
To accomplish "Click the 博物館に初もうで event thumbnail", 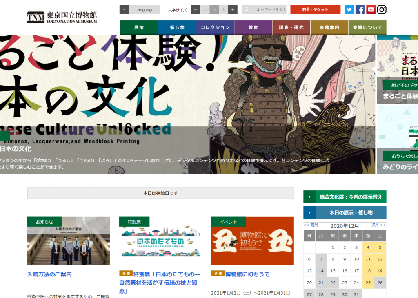I will pyautogui.click(x=252, y=241).
